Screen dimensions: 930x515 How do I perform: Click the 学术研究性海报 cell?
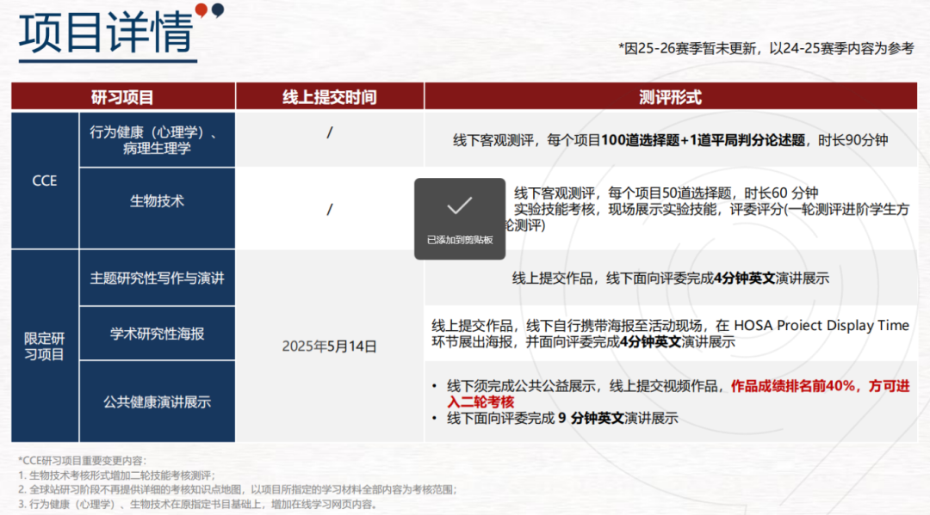(x=158, y=334)
